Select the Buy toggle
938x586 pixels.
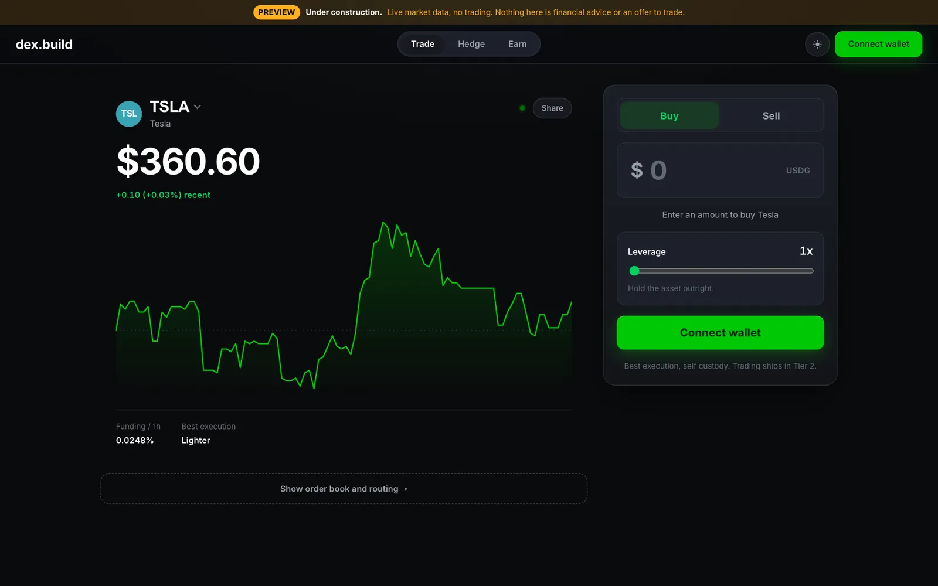669,115
